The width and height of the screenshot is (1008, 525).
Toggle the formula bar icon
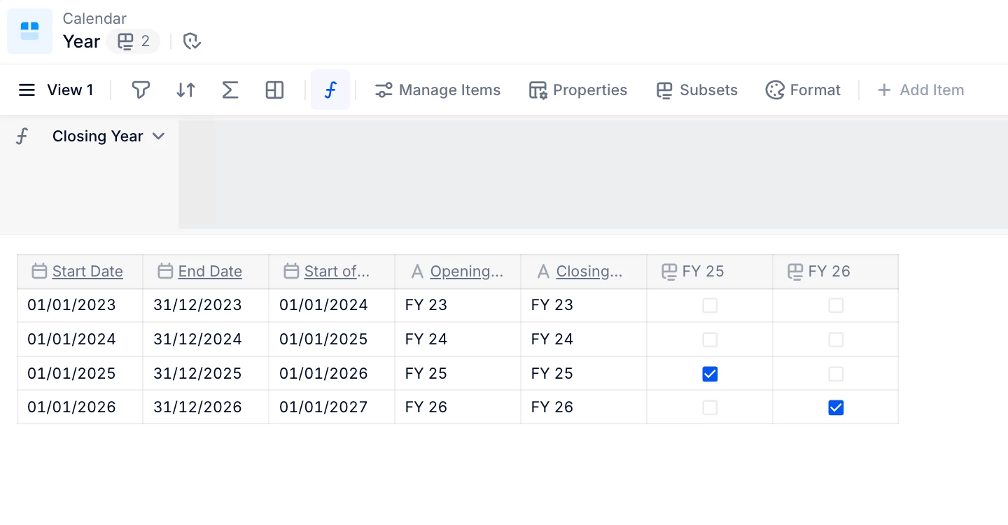(330, 90)
